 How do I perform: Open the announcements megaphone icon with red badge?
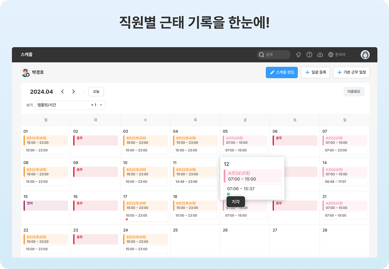(x=298, y=55)
